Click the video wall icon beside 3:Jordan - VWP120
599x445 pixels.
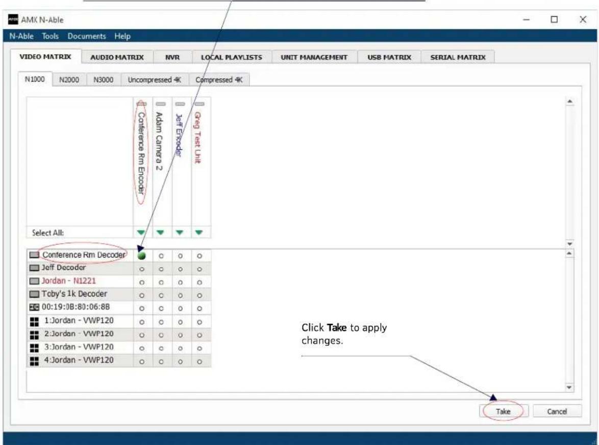coord(34,348)
